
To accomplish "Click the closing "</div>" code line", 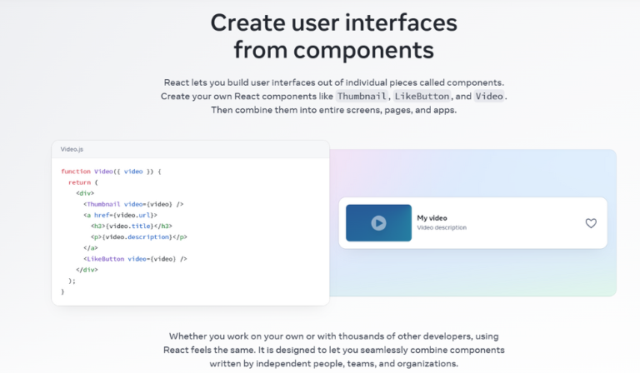I will [x=87, y=270].
